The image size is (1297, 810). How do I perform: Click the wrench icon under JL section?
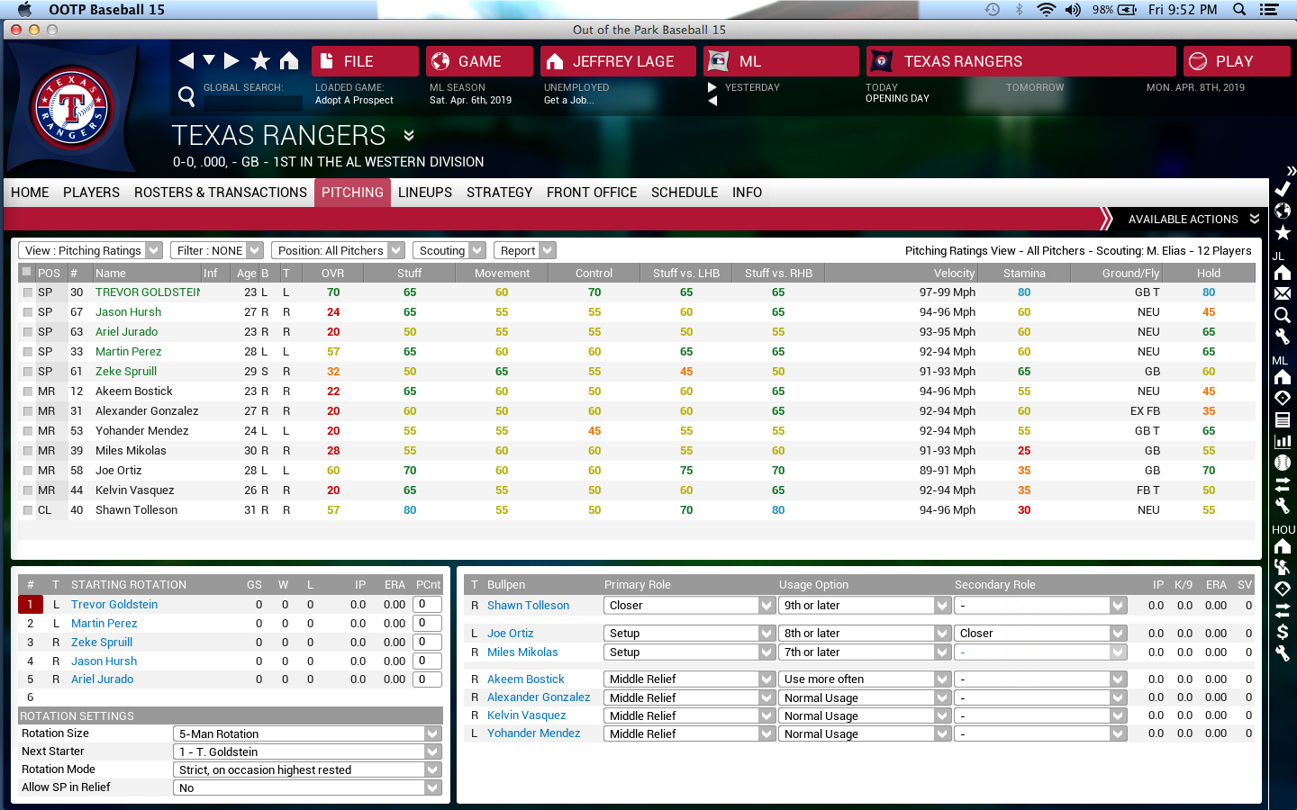[x=1283, y=337]
